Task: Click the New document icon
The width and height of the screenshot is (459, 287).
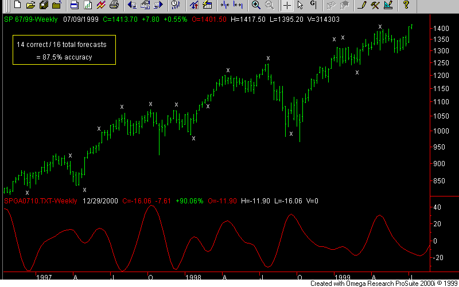Action: point(17,6)
